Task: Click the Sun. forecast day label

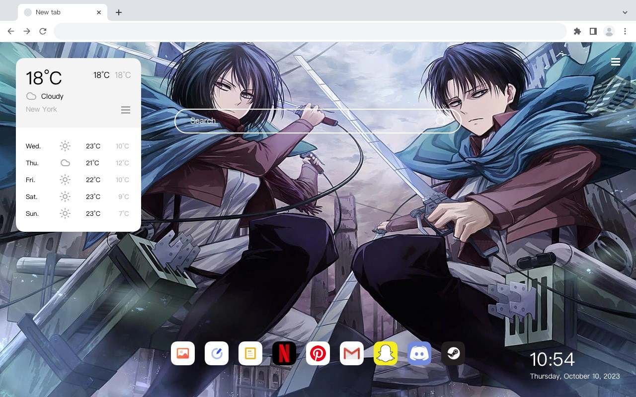Action: (32, 213)
